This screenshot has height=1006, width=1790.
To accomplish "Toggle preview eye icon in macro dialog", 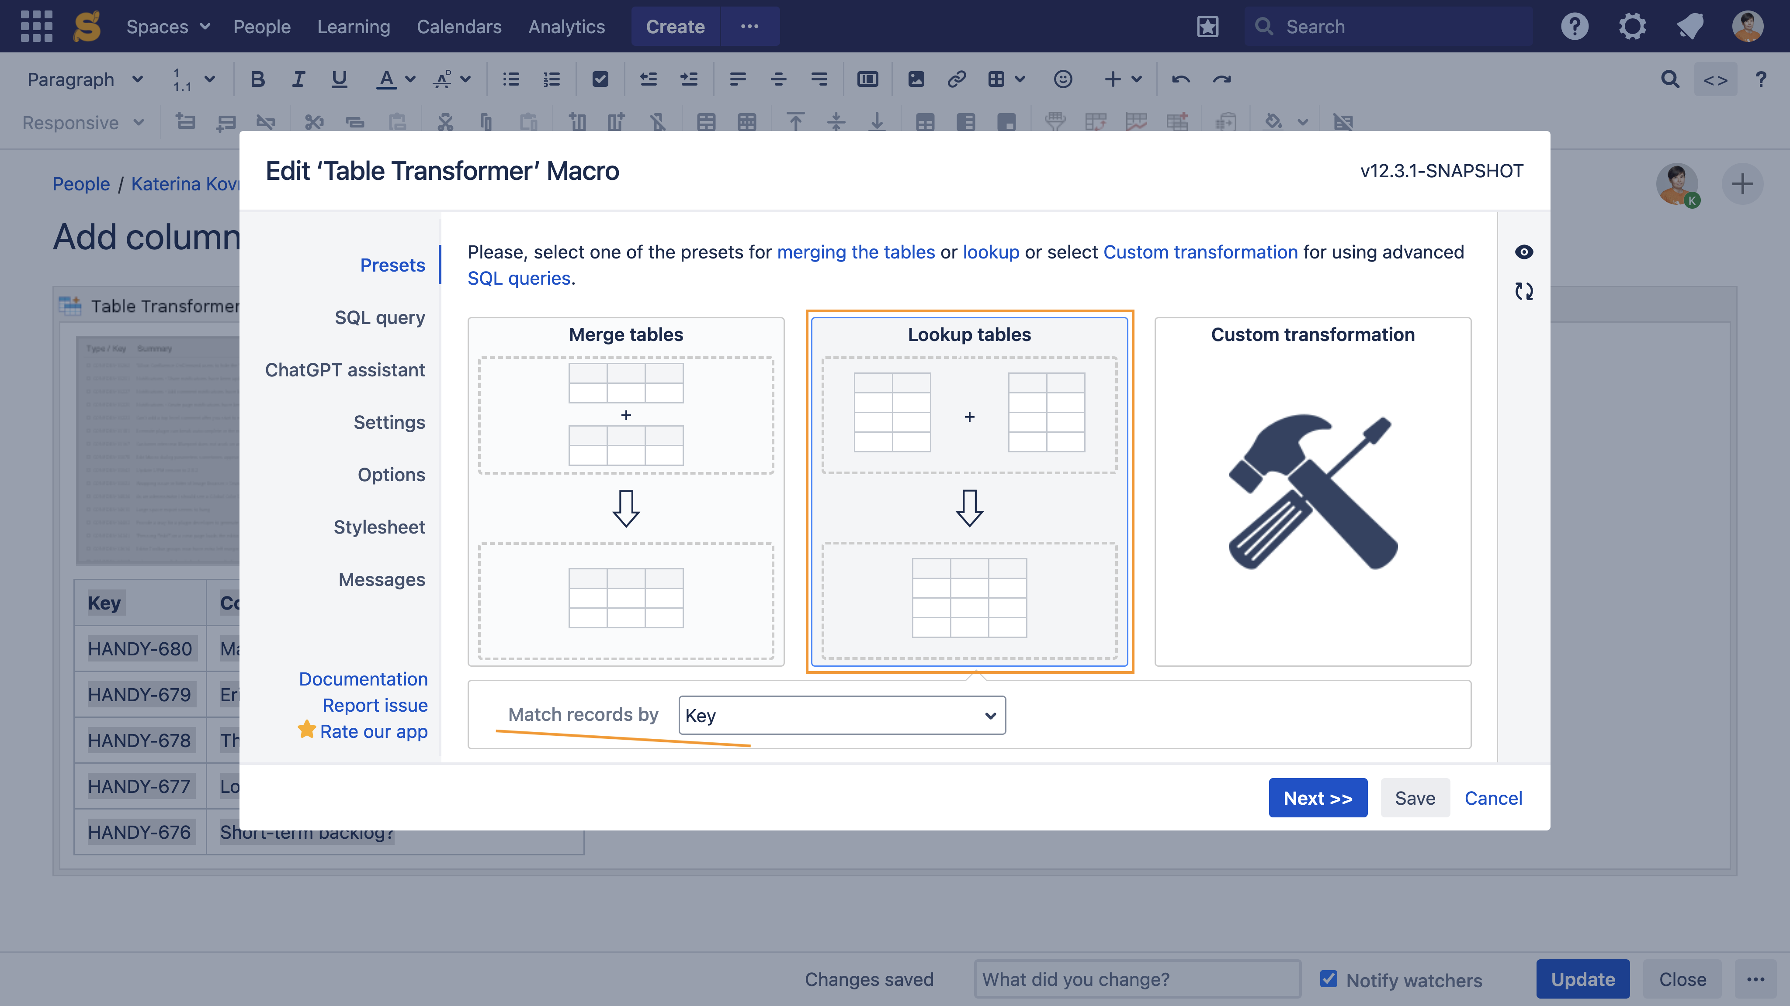I will pos(1524,252).
